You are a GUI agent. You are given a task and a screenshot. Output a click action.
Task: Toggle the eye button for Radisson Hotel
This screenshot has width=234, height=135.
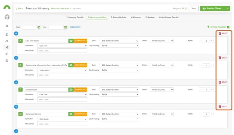71,65
